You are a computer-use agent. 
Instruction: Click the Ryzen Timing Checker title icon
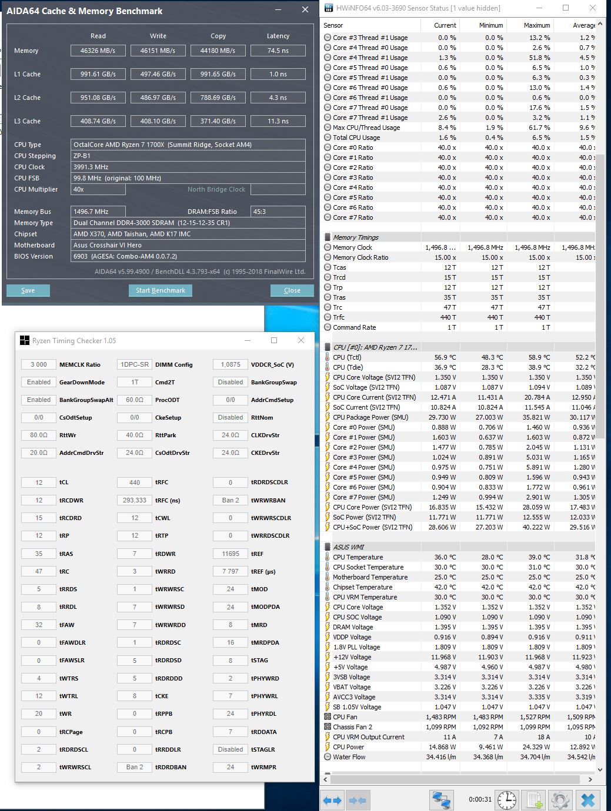click(25, 340)
